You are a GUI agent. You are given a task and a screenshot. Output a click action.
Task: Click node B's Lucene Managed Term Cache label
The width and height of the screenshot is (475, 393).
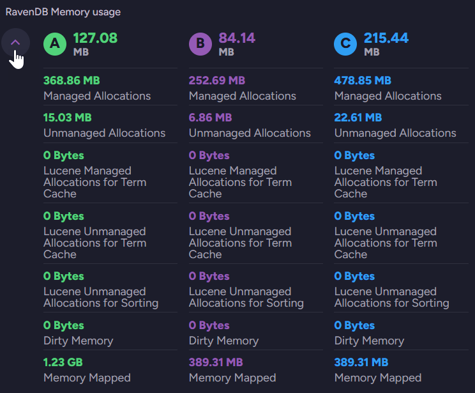(240, 182)
